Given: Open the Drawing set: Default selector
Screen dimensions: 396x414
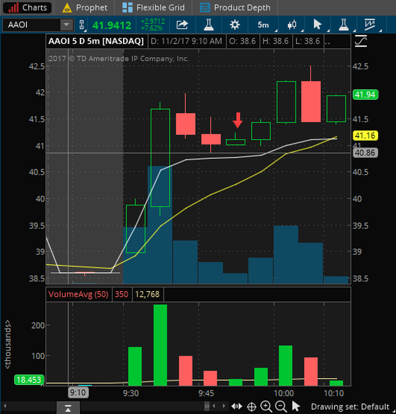Looking at the screenshot, I should [x=350, y=407].
